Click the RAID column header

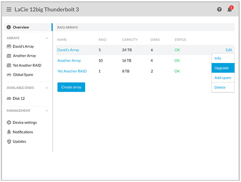click(x=103, y=40)
